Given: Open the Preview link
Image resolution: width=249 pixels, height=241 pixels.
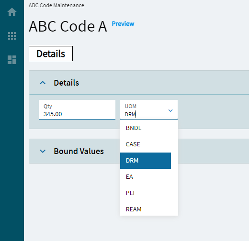Looking at the screenshot, I should click(123, 24).
